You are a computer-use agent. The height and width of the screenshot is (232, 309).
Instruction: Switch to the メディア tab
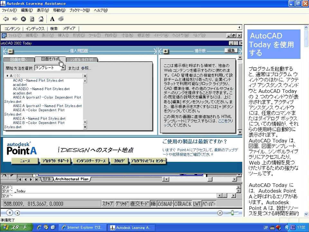[69, 29]
